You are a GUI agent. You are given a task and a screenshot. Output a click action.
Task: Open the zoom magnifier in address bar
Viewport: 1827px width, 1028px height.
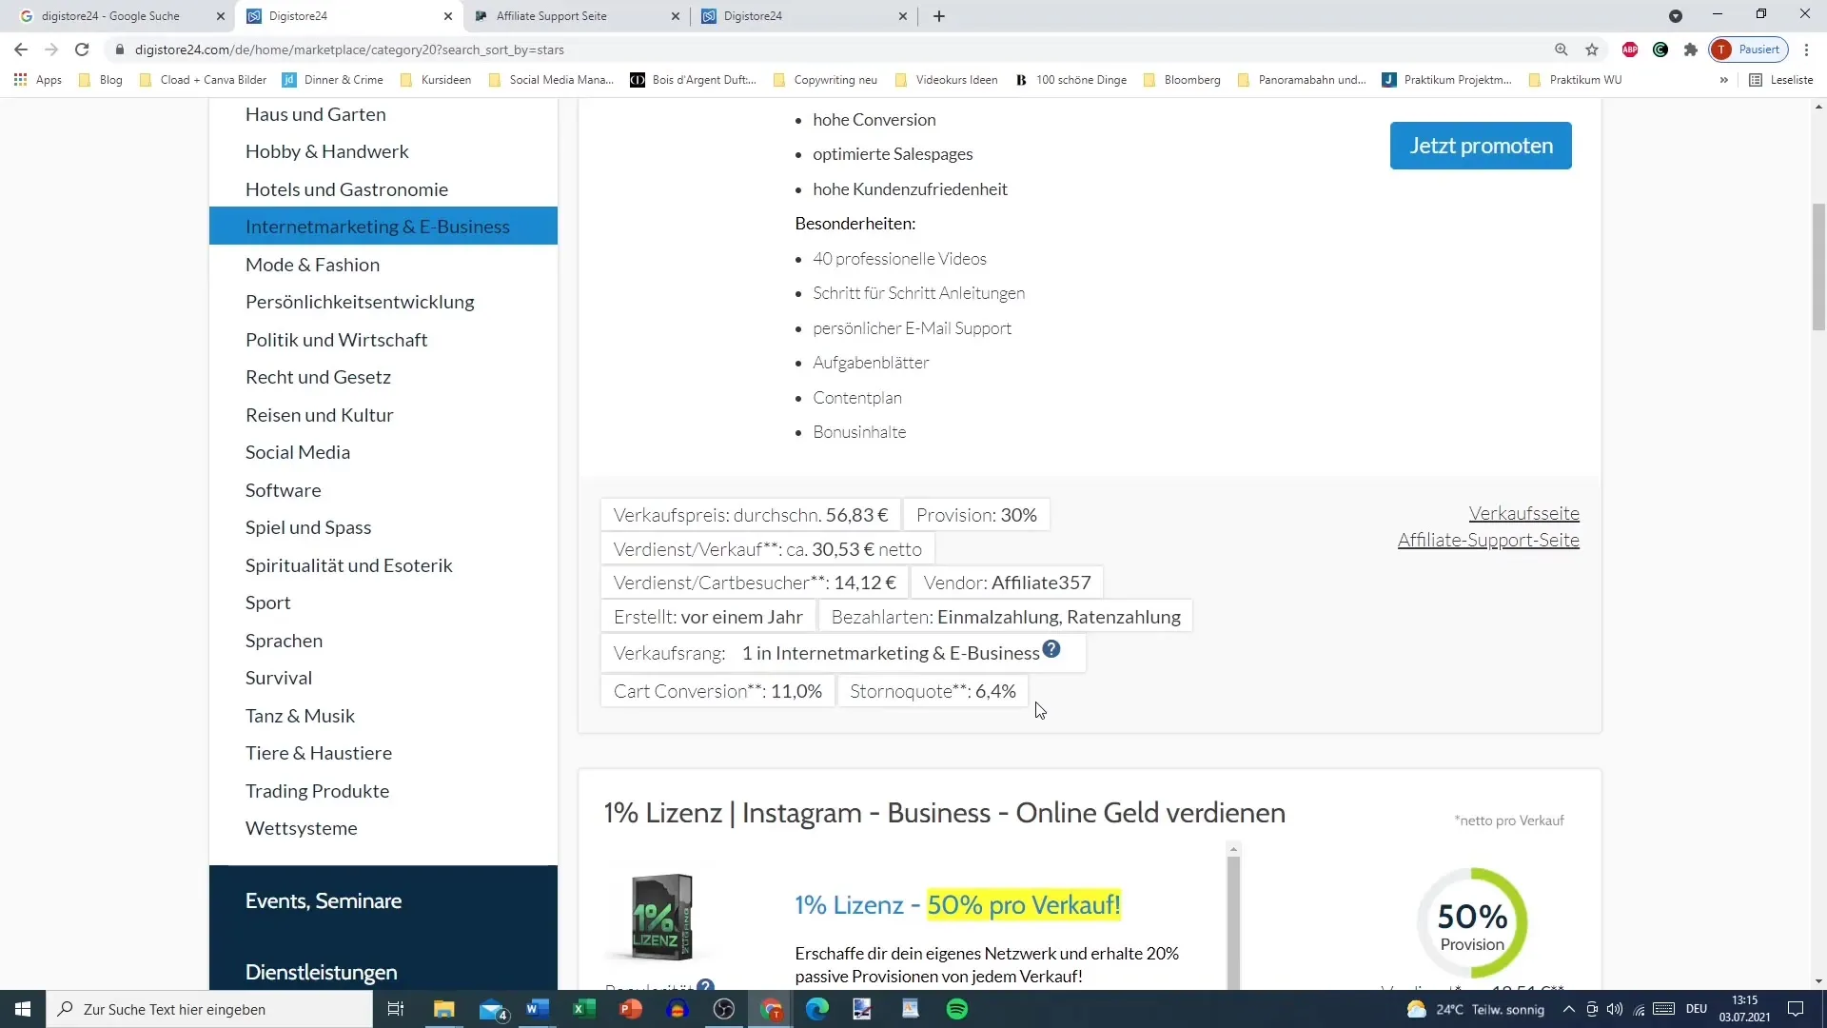pos(1561,49)
